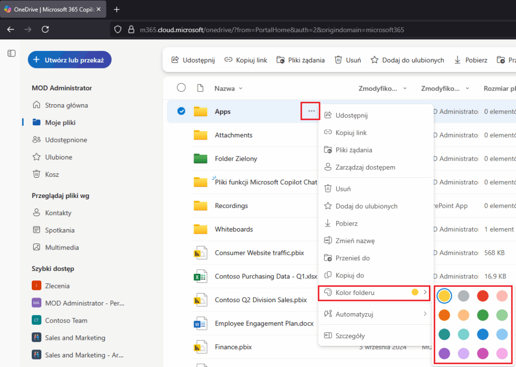Click Udostępnij in the top toolbar
The height and width of the screenshot is (367, 516).
pos(193,60)
